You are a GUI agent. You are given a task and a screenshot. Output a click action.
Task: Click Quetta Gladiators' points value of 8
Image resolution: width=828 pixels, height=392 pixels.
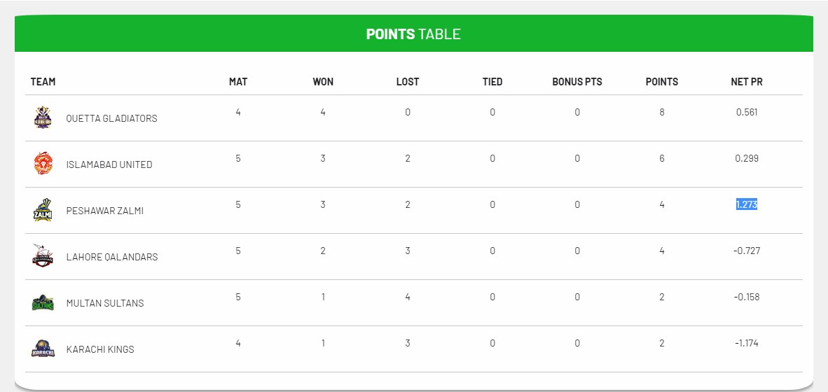[x=661, y=112]
